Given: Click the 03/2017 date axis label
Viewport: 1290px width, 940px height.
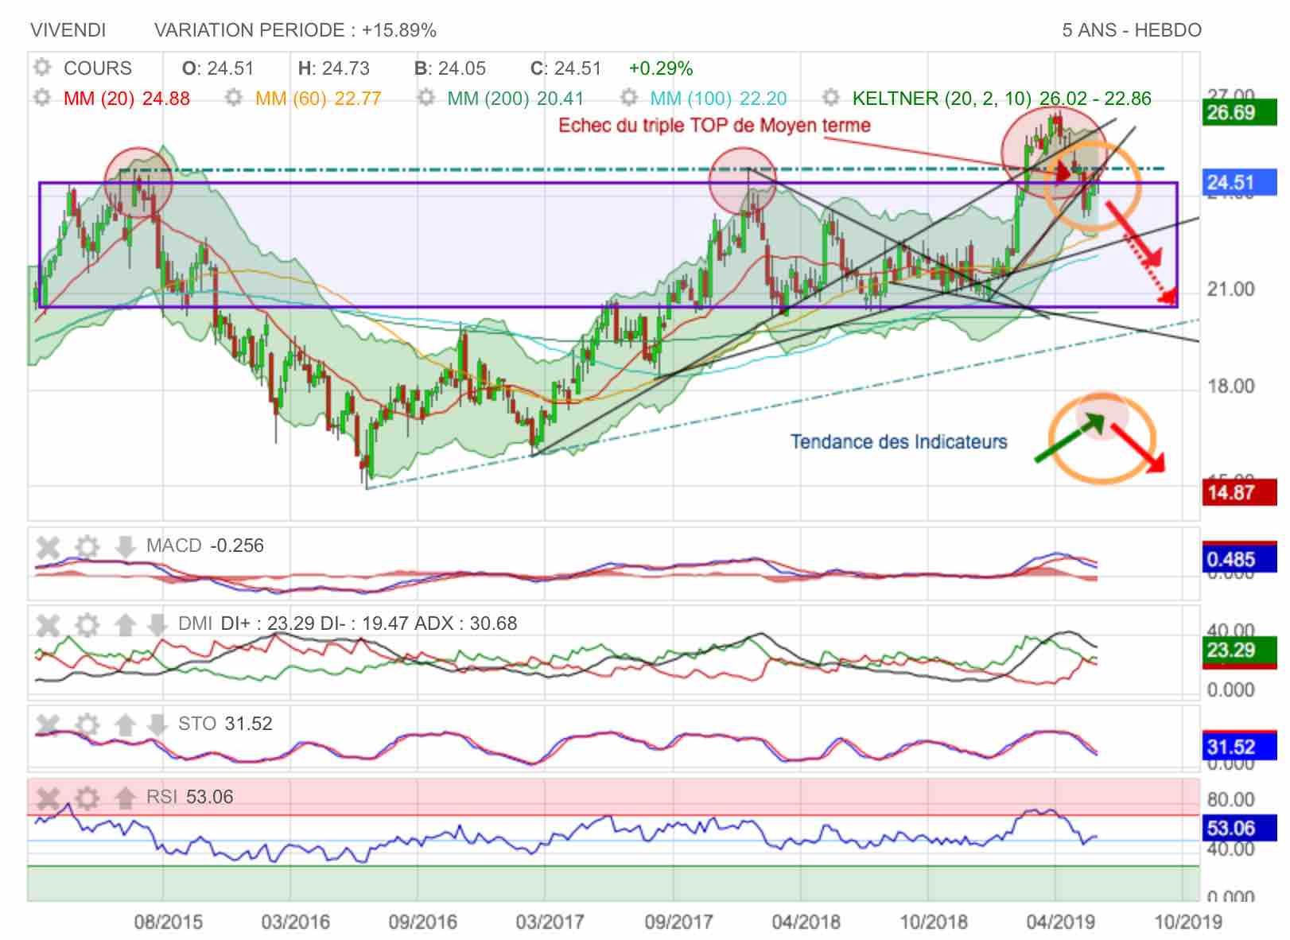Looking at the screenshot, I should click(550, 922).
